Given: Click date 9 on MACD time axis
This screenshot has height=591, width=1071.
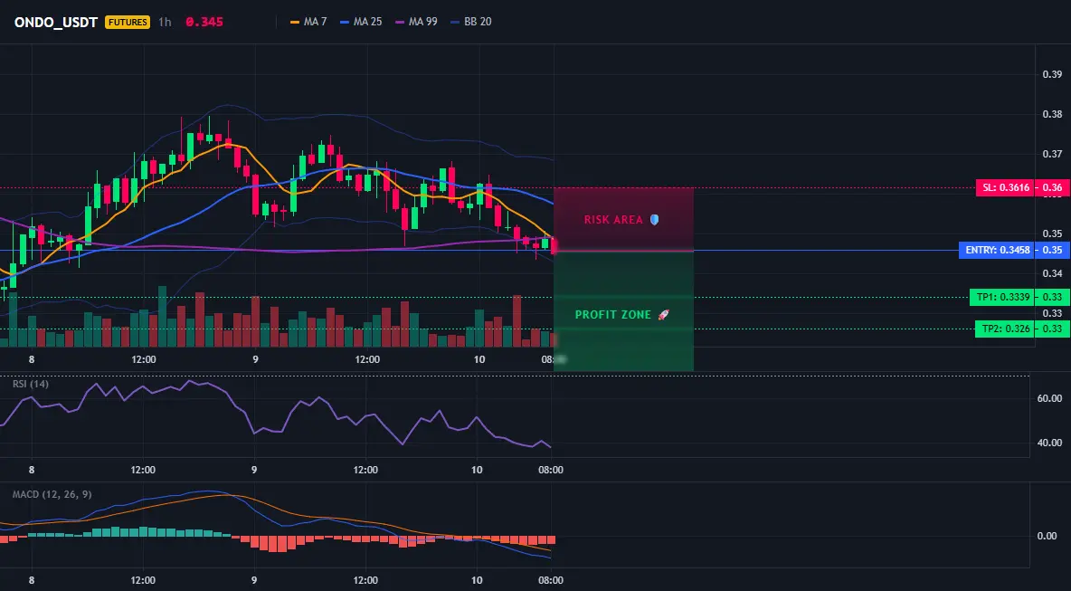Looking at the screenshot, I should click(x=255, y=581).
